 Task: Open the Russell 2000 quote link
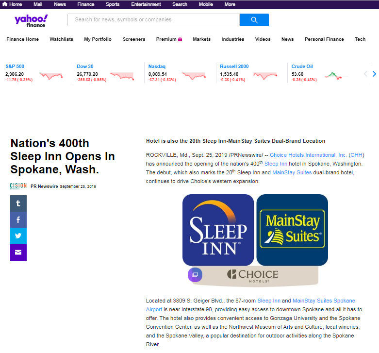click(x=234, y=66)
